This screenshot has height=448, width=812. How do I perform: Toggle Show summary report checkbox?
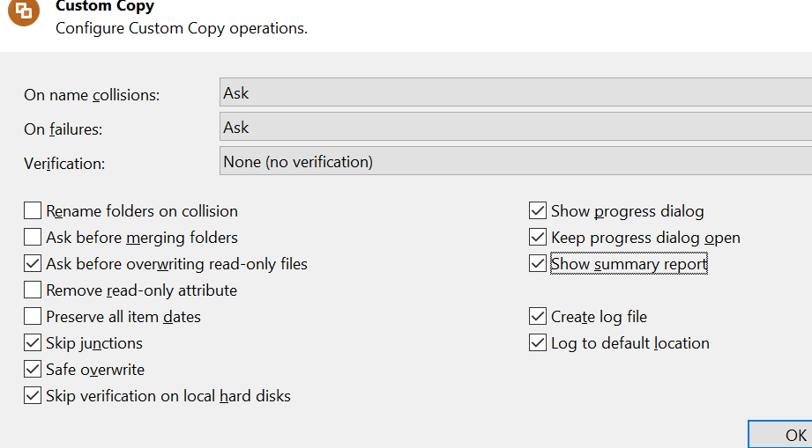coord(538,264)
